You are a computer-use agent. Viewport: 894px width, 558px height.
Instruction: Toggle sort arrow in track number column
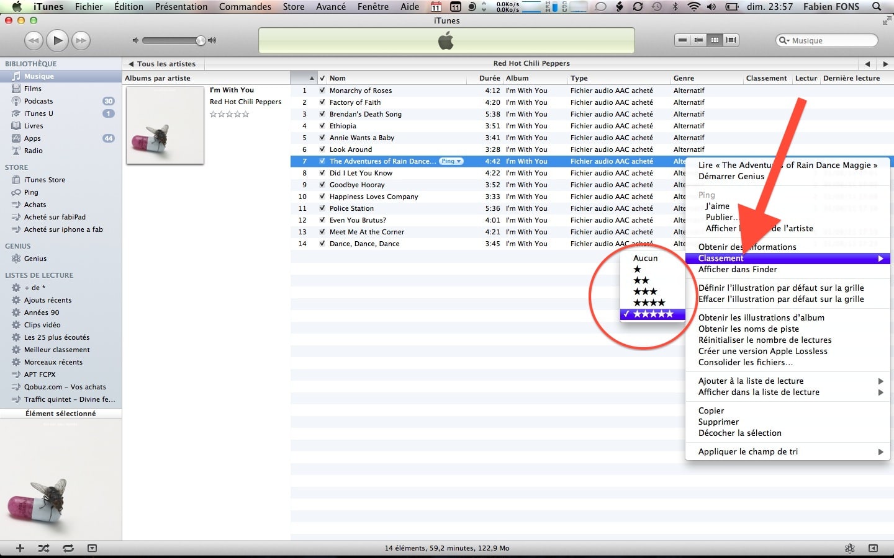312,78
